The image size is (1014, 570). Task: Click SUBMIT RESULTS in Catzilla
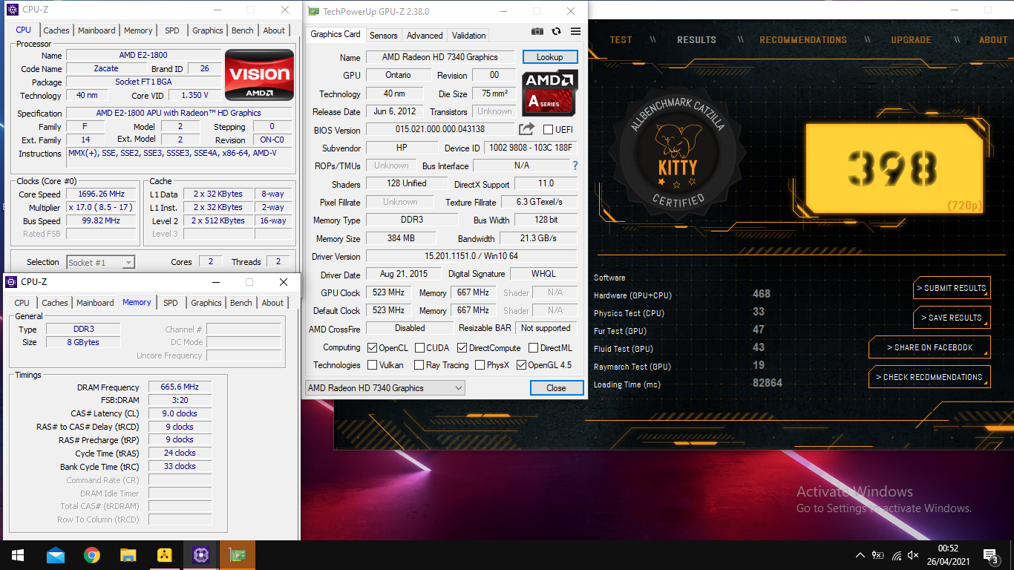952,288
